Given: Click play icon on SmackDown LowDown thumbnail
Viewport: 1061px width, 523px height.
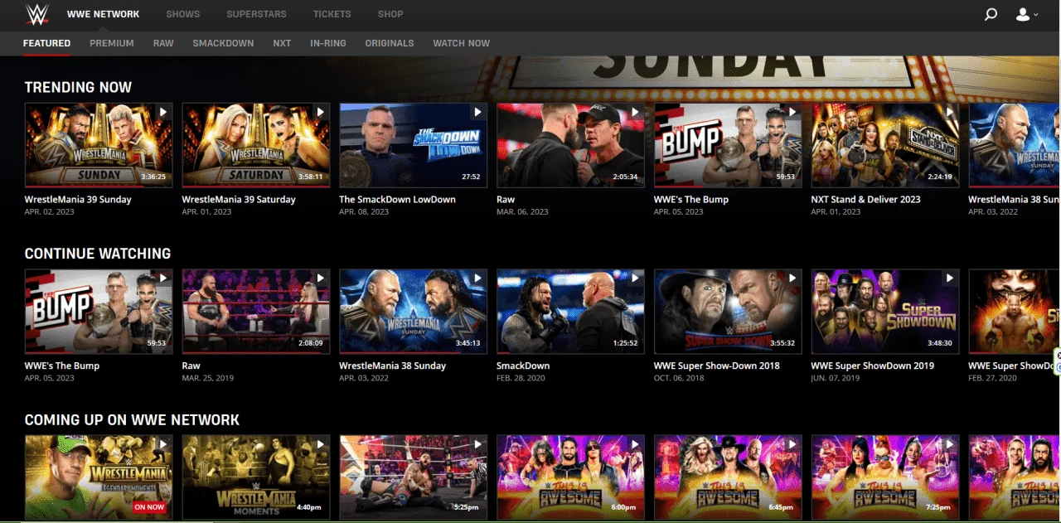Looking at the screenshot, I should coord(477,112).
